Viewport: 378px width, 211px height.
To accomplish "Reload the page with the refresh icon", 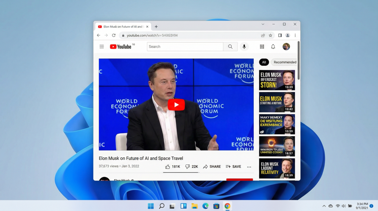I will click(114, 35).
